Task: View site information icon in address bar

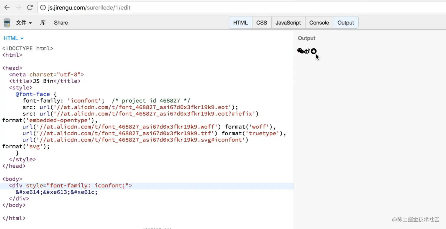Action: (43, 8)
